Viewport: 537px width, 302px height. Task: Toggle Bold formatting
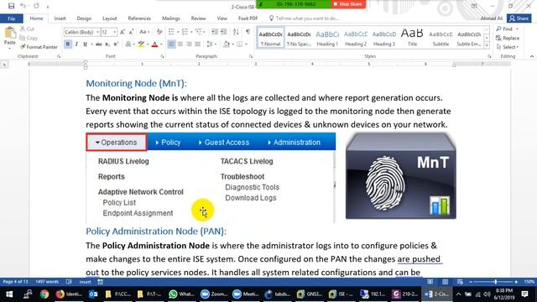(x=68, y=44)
